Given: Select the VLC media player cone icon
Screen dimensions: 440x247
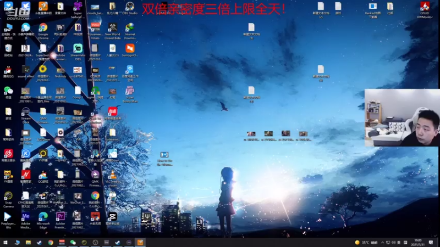Looking at the screenshot, I should pos(112,178).
